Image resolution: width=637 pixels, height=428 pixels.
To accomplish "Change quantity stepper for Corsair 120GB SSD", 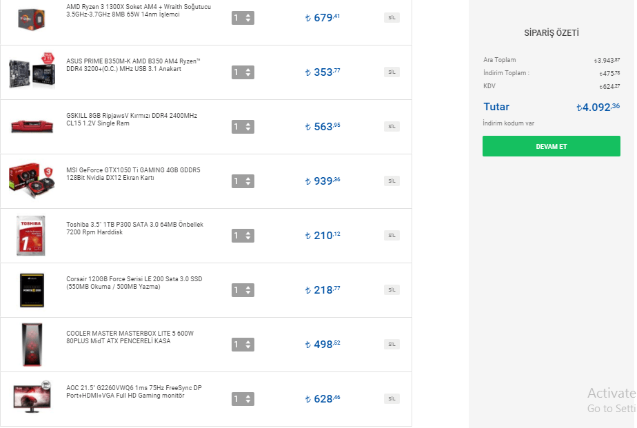I will pos(243,290).
